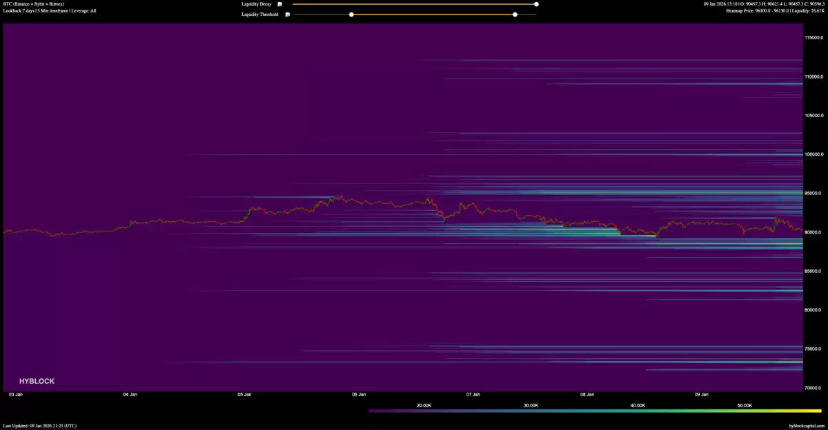828x430 pixels.
Task: Click the 06 Jan date marker on time axis
Action: click(358, 395)
